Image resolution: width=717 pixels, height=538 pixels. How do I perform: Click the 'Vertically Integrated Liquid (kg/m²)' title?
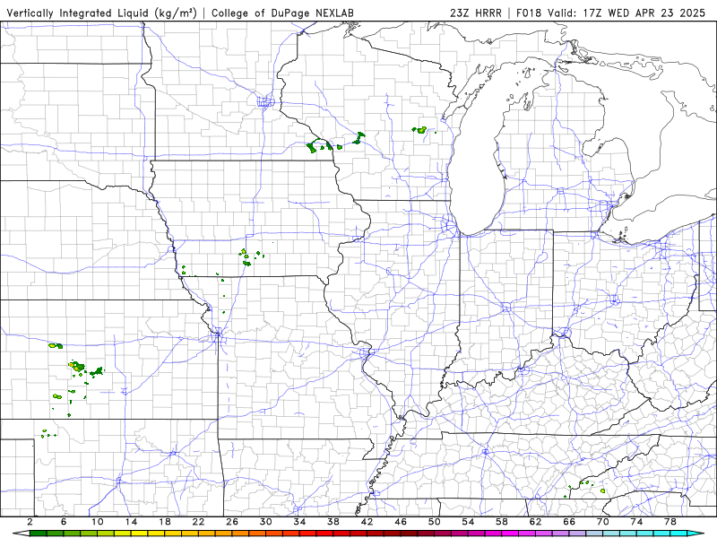[x=101, y=13]
